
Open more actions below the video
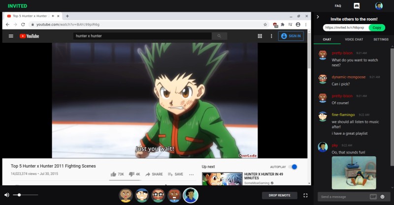click(191, 175)
